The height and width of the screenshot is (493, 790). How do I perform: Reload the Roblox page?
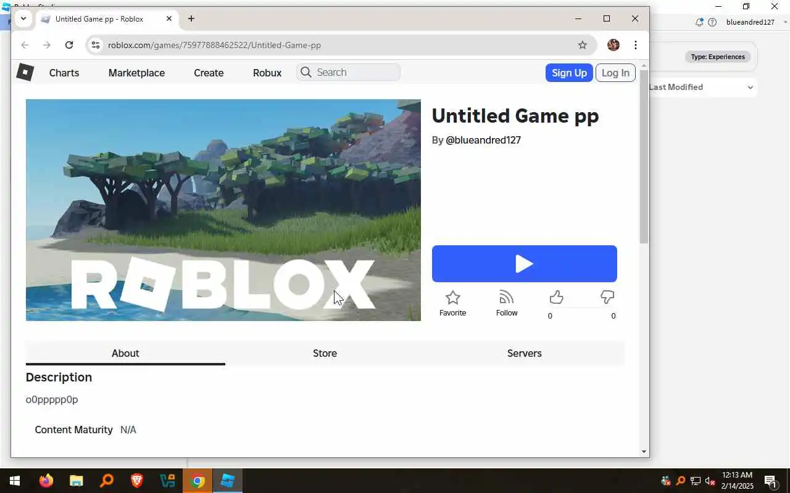tap(69, 45)
